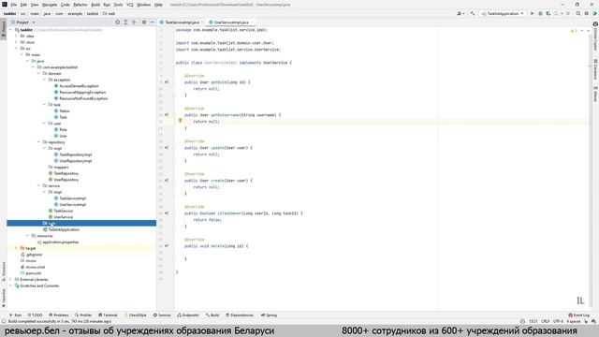599x337 pixels.
Task: Open the Project side stripe button
Action: pos(4,29)
